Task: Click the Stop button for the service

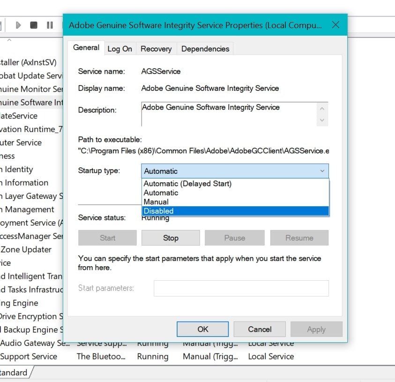Action: (171, 238)
